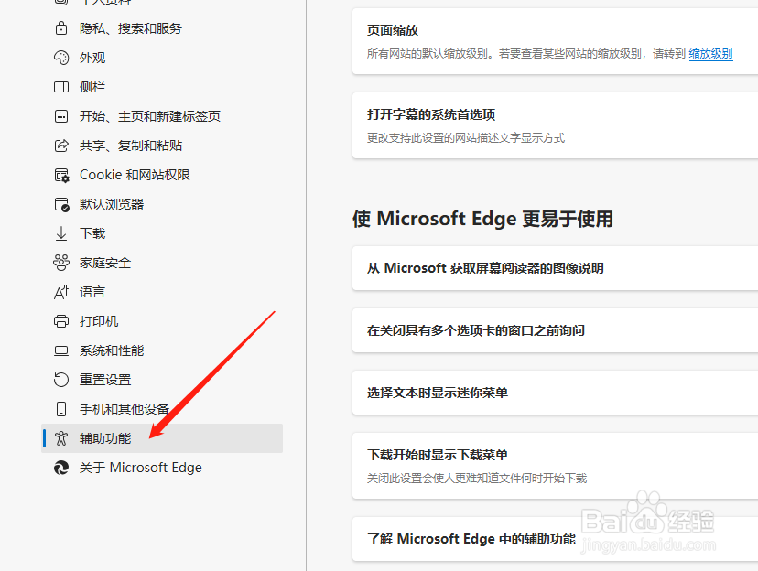Screen dimensions: 758x571
Task: Click the Share, copy and paste icon
Action: [61, 145]
